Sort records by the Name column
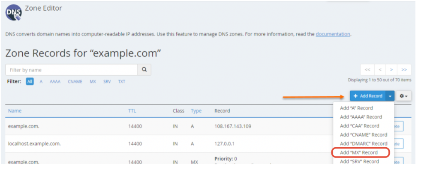Screen dimensions: 421x172 point(15,111)
